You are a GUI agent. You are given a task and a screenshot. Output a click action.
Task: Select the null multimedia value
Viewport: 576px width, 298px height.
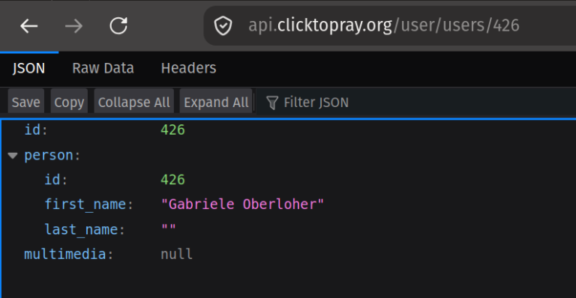pyautogui.click(x=177, y=254)
